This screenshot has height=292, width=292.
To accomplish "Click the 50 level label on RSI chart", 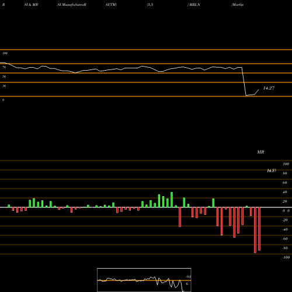I will click(4, 77).
